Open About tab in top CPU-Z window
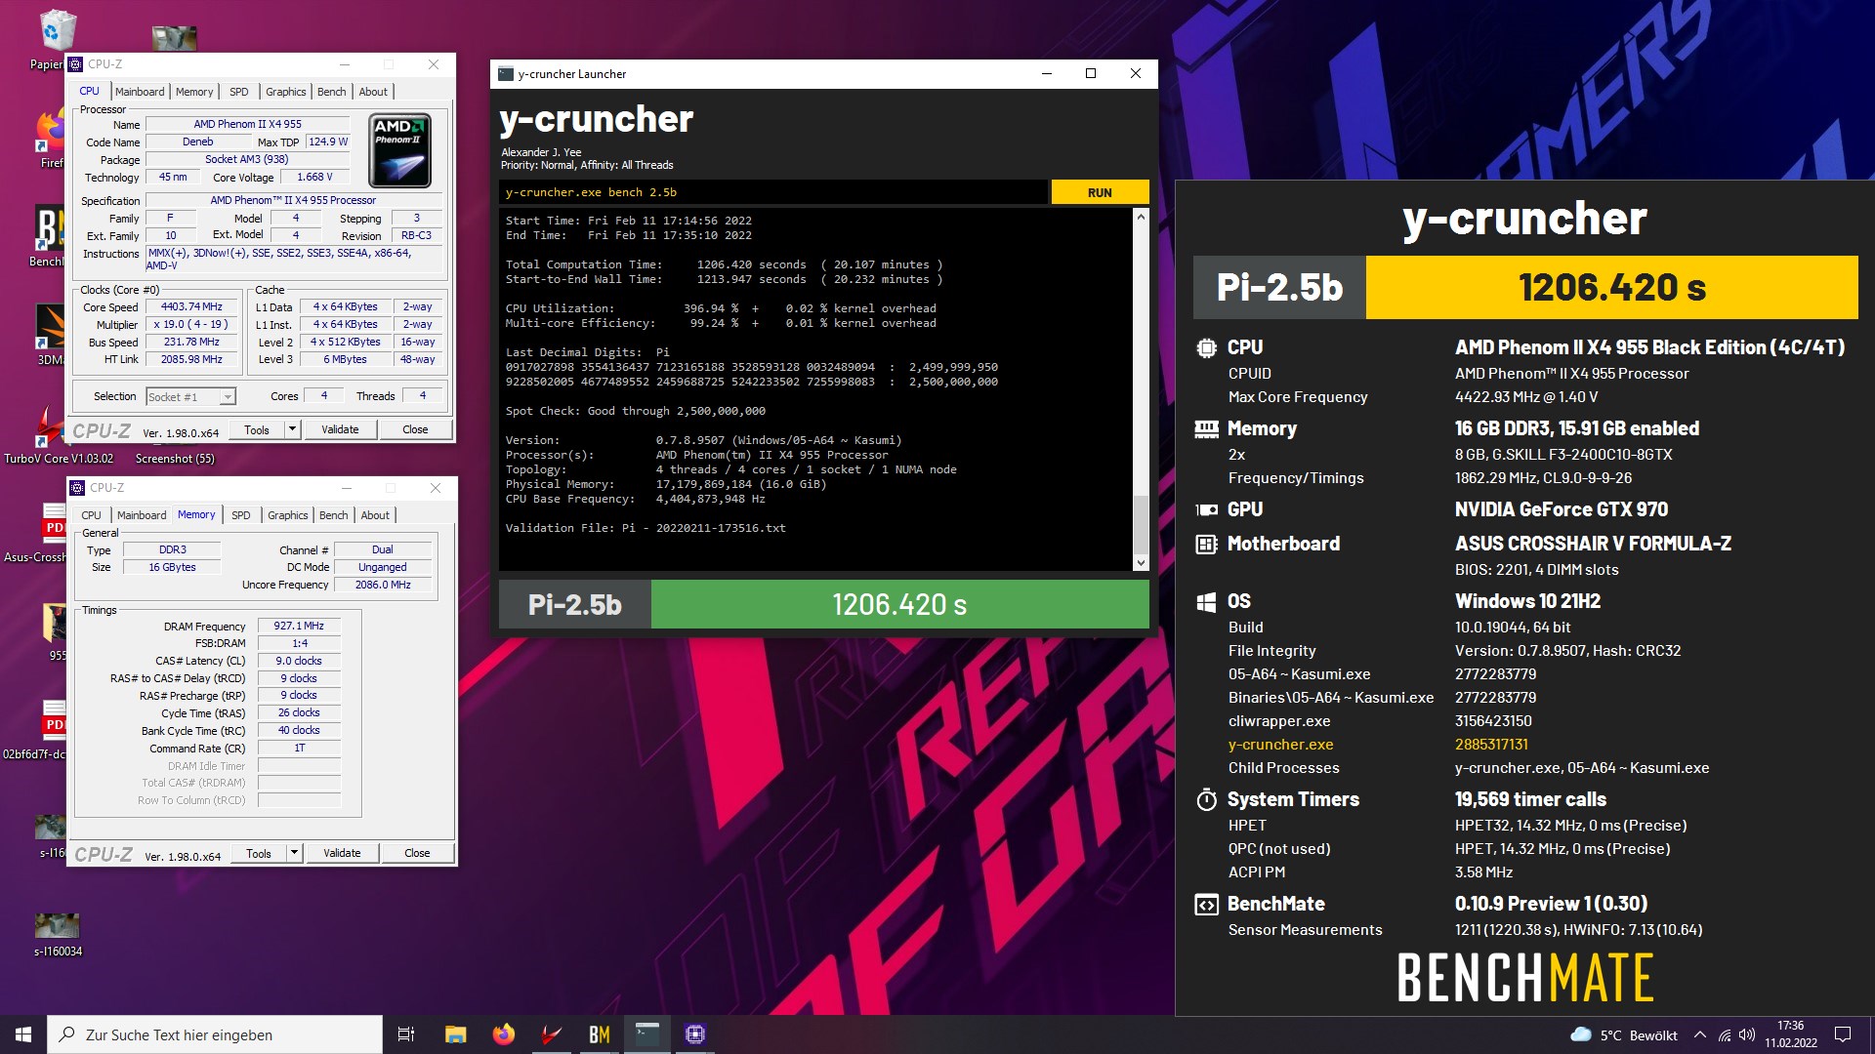The image size is (1875, 1054). tap(373, 92)
